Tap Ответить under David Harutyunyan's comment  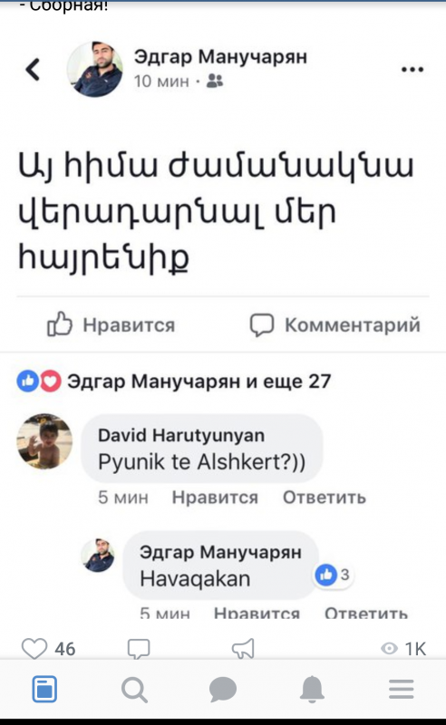[x=325, y=497]
